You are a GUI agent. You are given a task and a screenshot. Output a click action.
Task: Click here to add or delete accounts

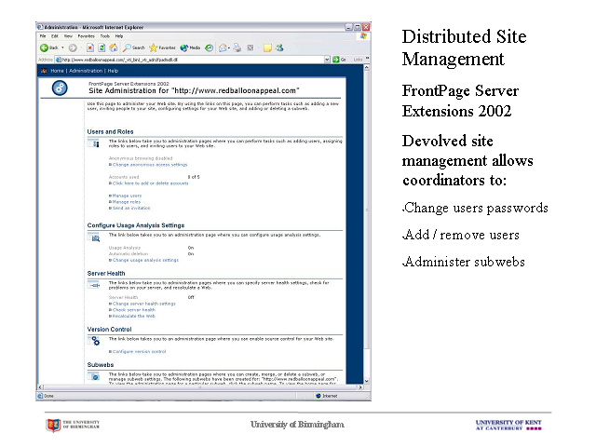coord(150,183)
